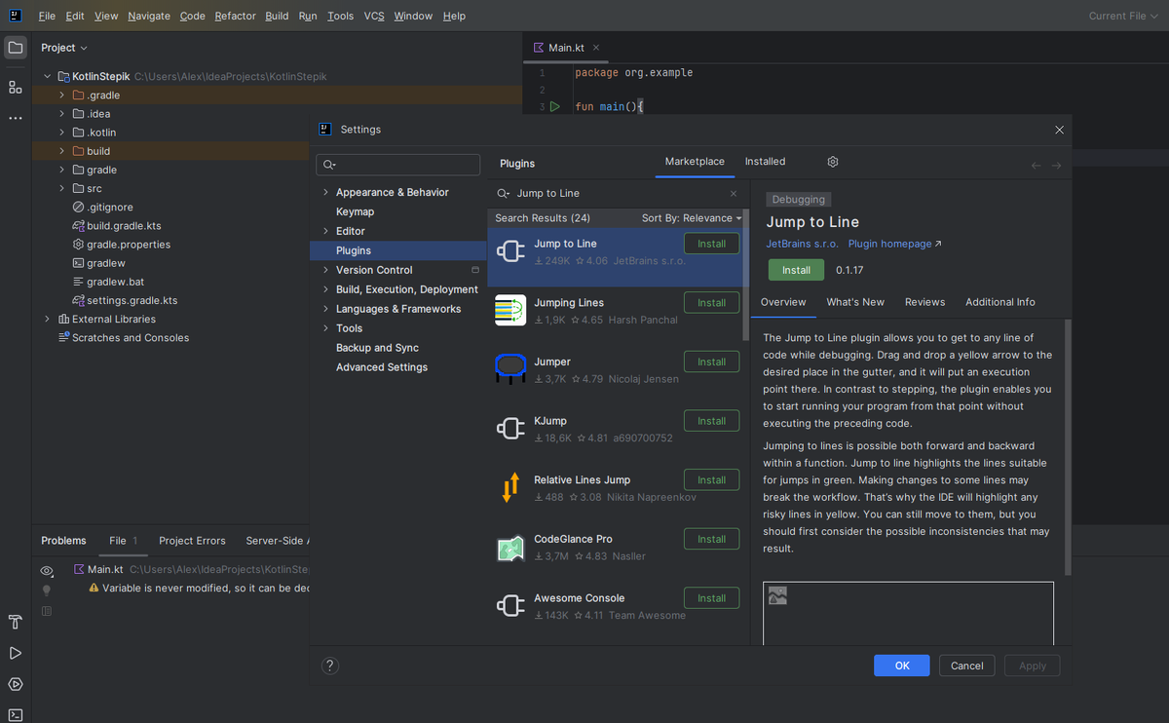Open the Project tool window folder icon
Image resolution: width=1169 pixels, height=723 pixels.
pos(16,47)
